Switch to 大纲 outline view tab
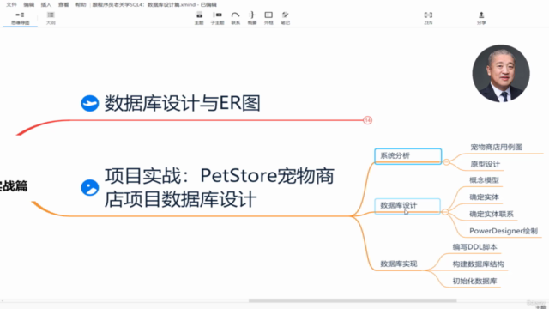Viewport: 549px width, 309px height. coord(51,18)
